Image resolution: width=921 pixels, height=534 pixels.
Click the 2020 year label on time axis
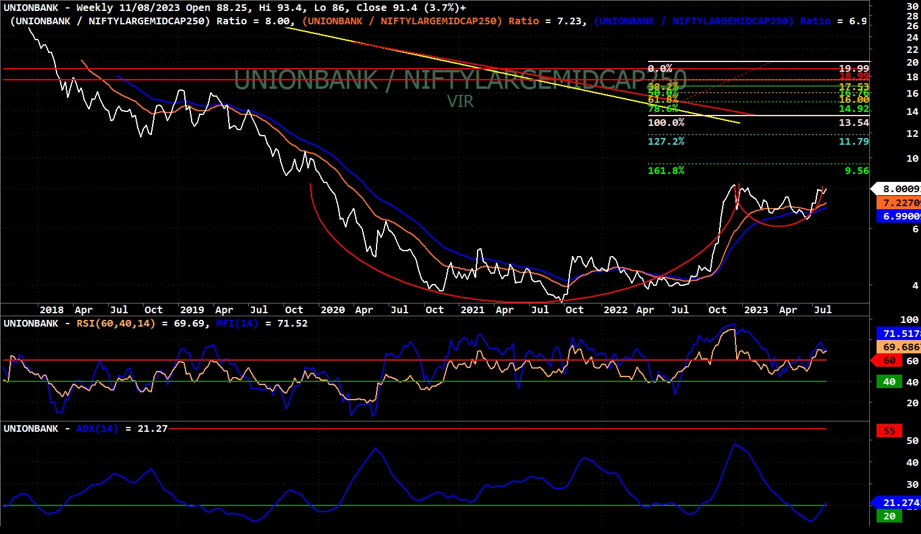333,310
